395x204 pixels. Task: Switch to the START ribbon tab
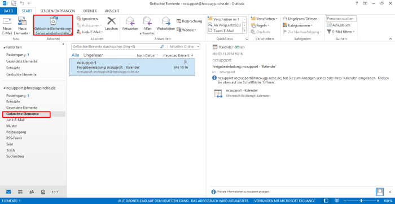pos(27,11)
